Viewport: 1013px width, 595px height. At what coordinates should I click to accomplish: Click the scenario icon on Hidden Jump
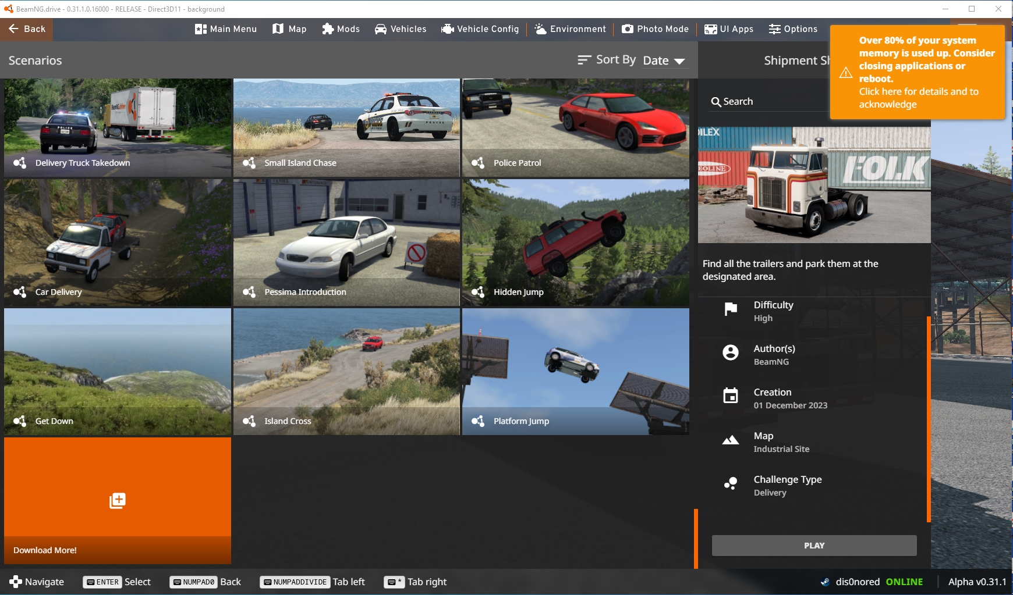478,292
